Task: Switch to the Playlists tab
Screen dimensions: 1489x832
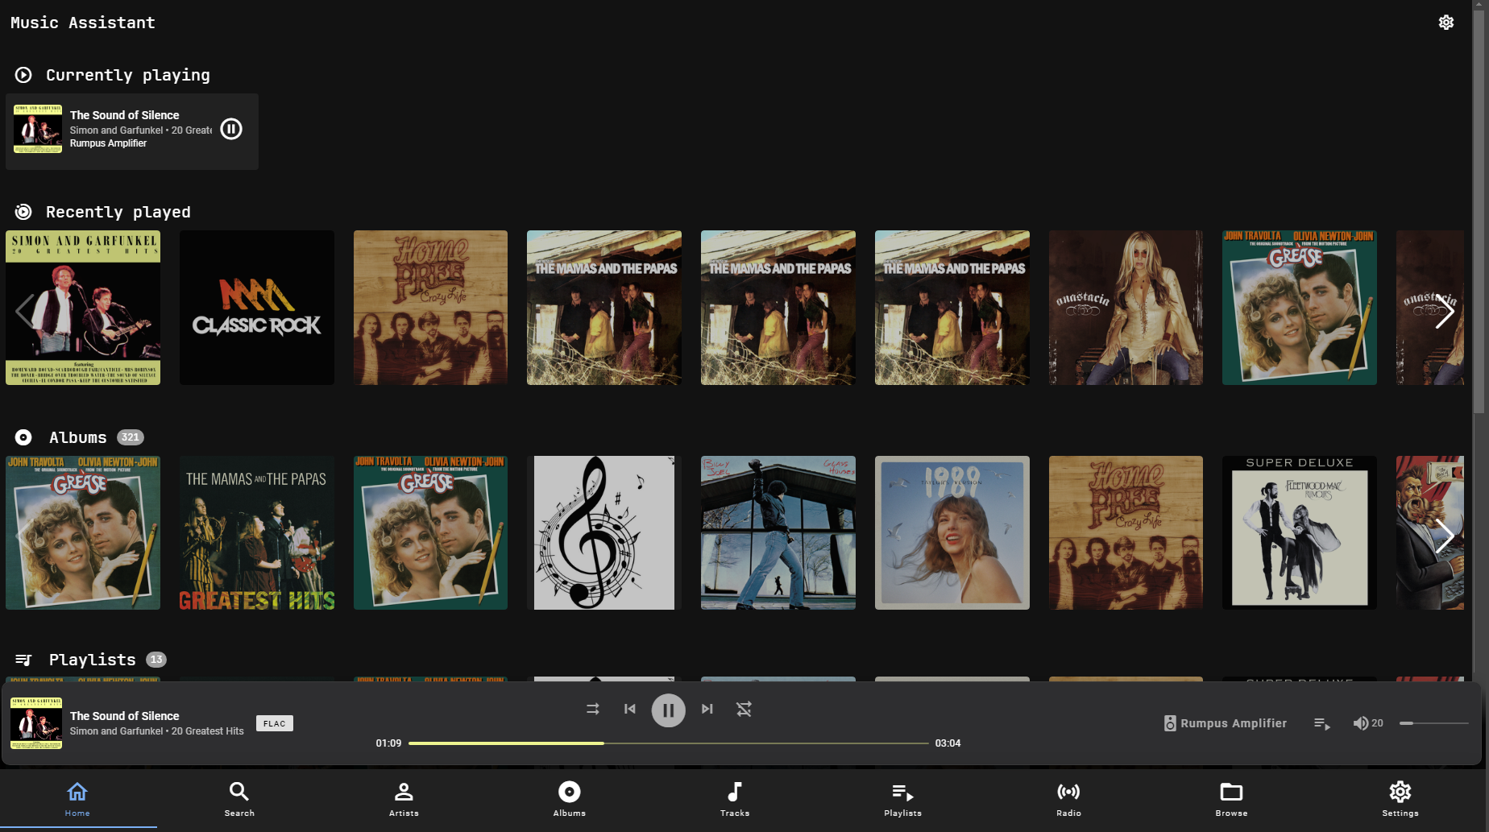Action: (x=902, y=798)
